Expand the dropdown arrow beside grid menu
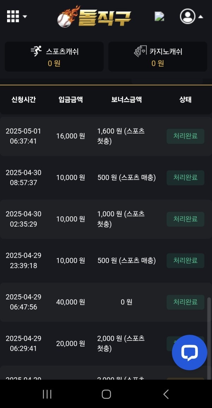Viewport: 212px width, 408px height. [25, 16]
